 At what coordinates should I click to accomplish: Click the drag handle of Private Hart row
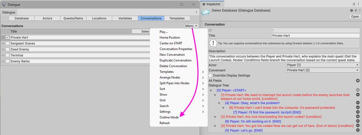[x=3, y=37]
